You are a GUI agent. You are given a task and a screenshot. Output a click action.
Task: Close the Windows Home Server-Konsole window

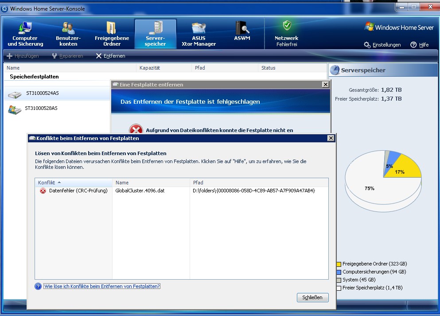pyautogui.click(x=430, y=7)
